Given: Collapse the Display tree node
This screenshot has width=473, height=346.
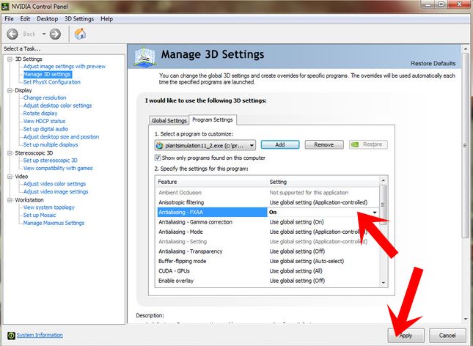Looking at the screenshot, I should click(10, 90).
